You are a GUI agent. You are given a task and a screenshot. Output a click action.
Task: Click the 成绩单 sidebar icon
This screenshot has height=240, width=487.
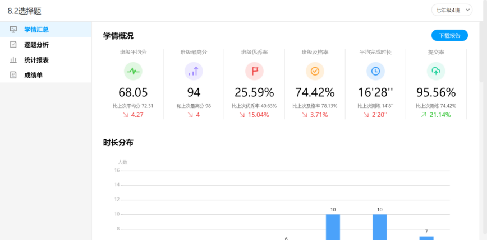pos(13,75)
